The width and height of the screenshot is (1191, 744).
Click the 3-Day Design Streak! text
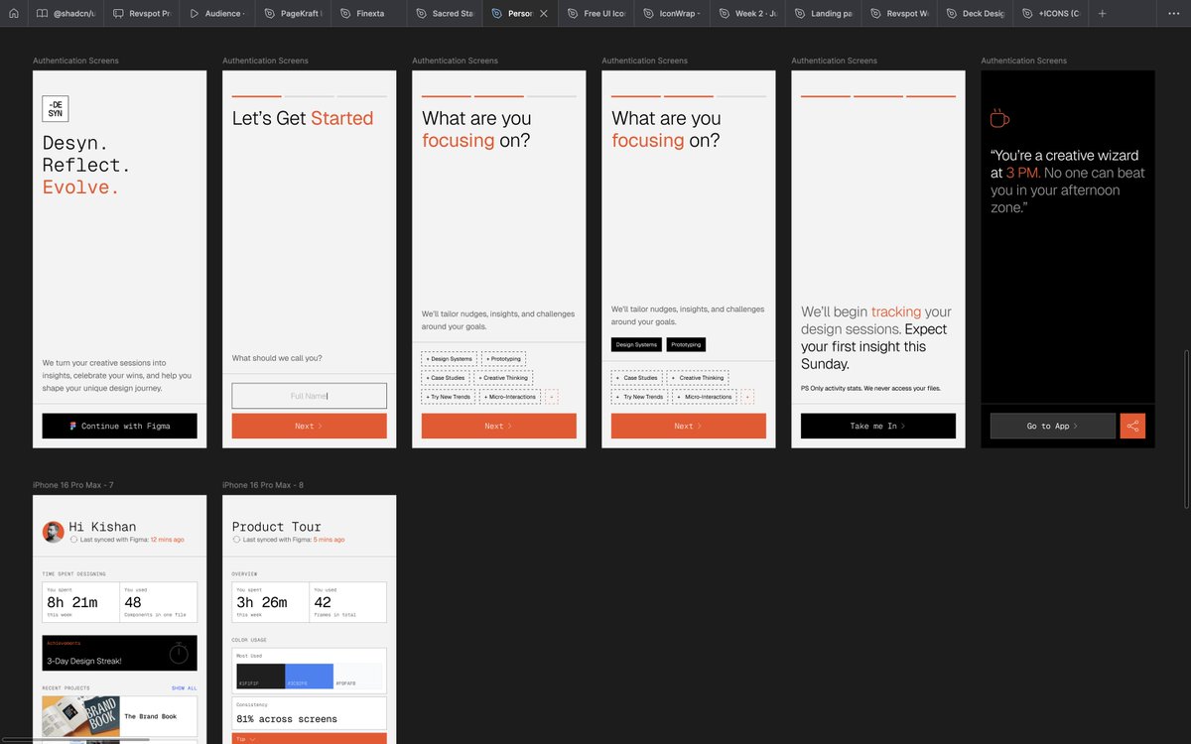[x=83, y=661]
